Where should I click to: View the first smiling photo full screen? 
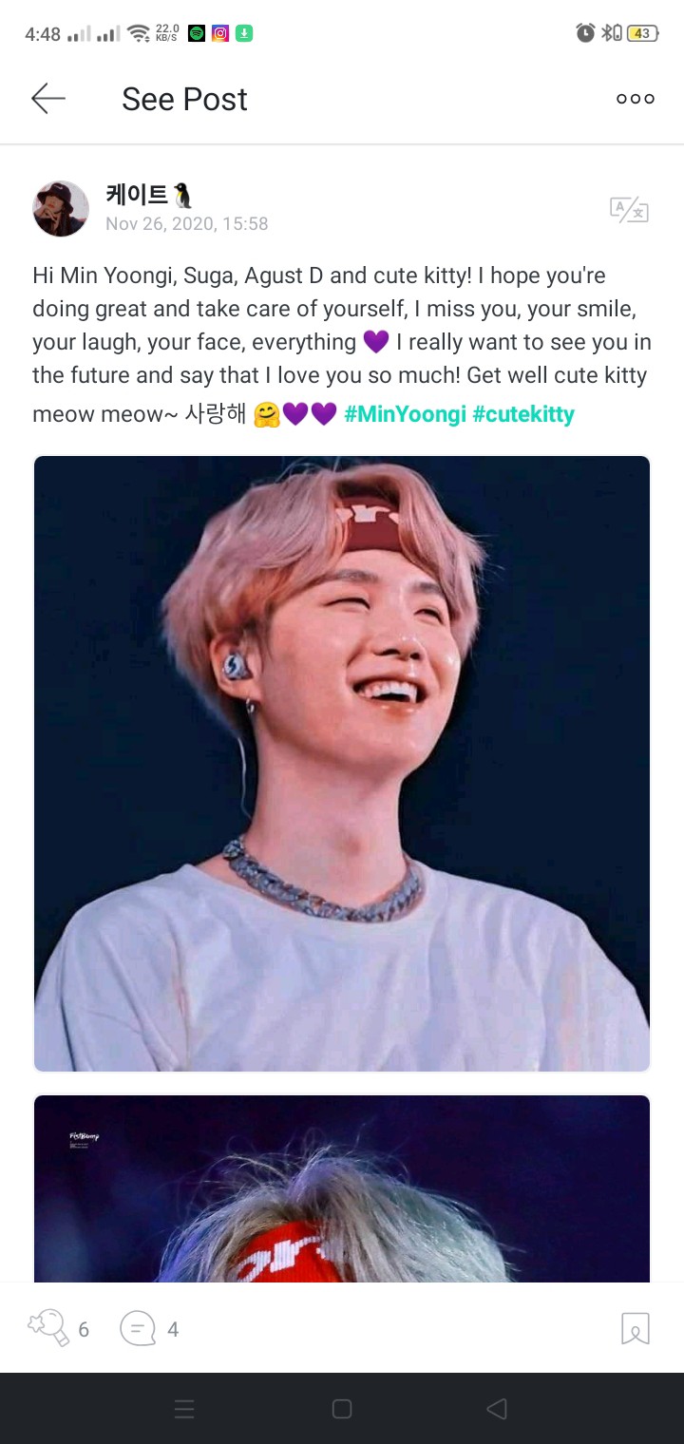coord(342,764)
